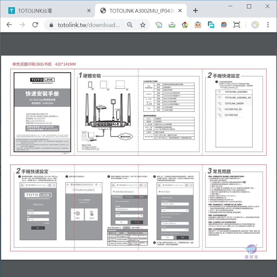The image size is (277, 277).
Task: Click the 常見問題 section heading
Action: pos(222,171)
